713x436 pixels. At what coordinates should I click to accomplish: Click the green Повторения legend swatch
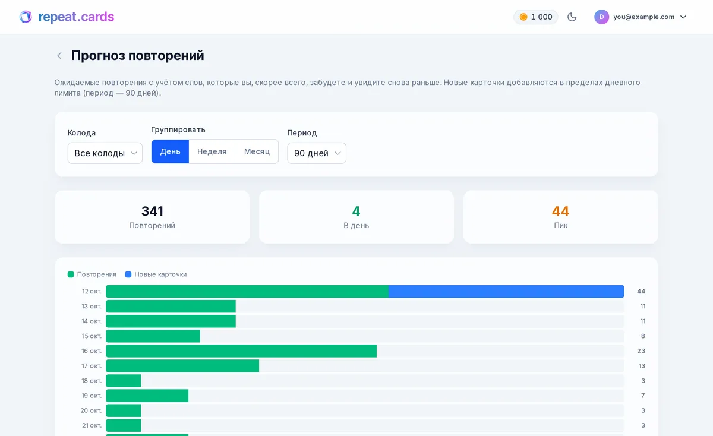click(71, 274)
